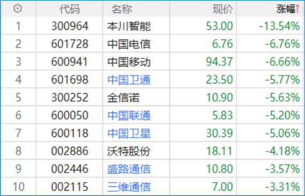The image size is (305, 196).
Task: Open the hexagon column settings icon
Action: click(x=18, y=9)
